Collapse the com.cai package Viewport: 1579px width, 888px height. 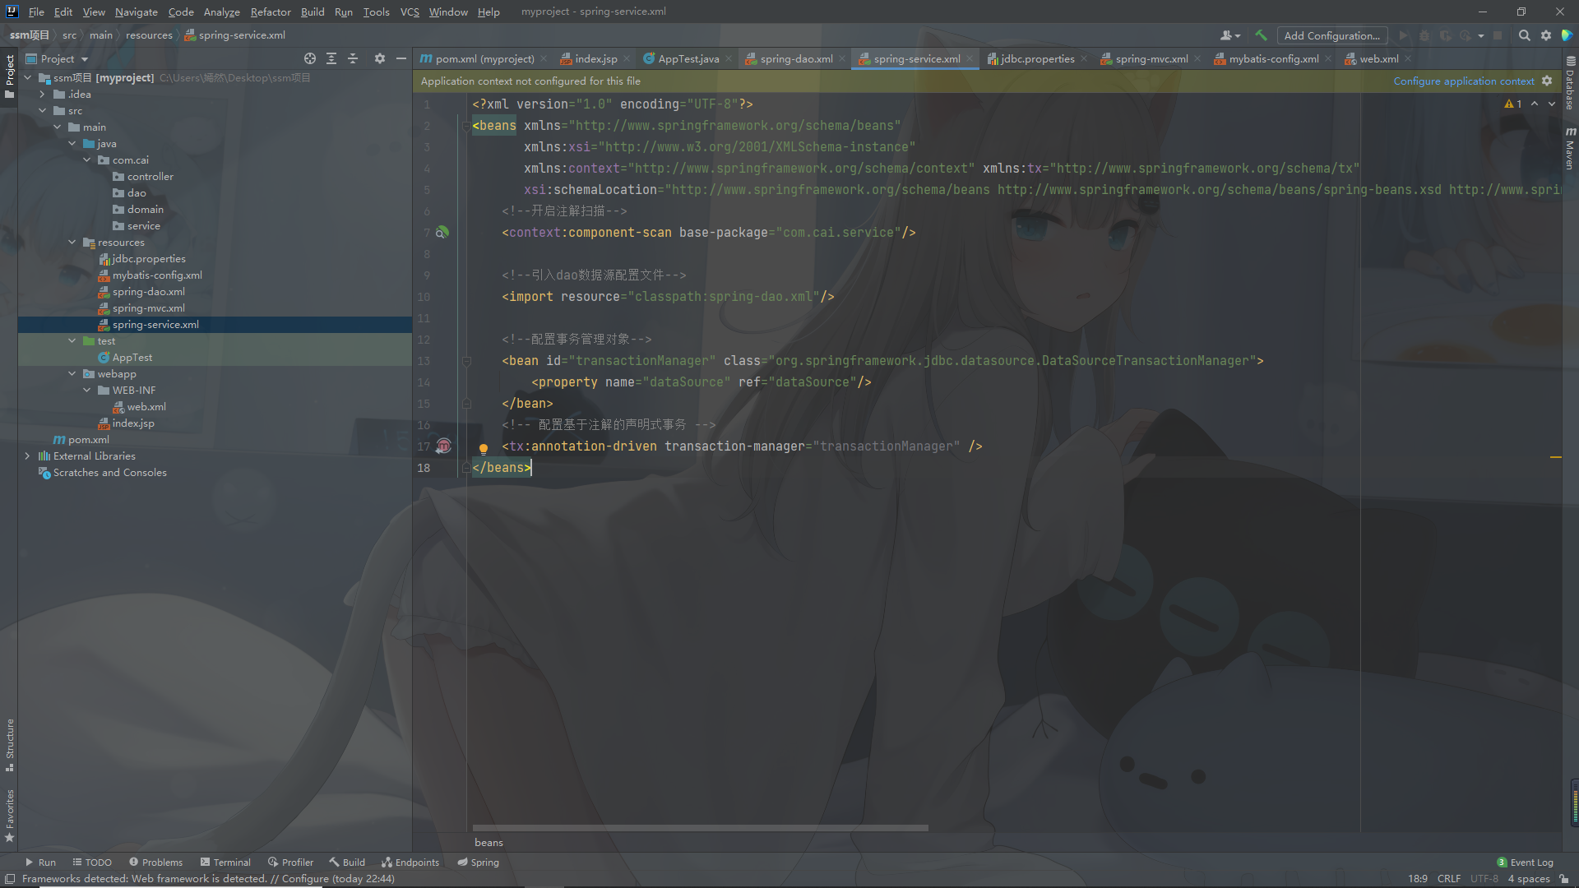point(87,160)
